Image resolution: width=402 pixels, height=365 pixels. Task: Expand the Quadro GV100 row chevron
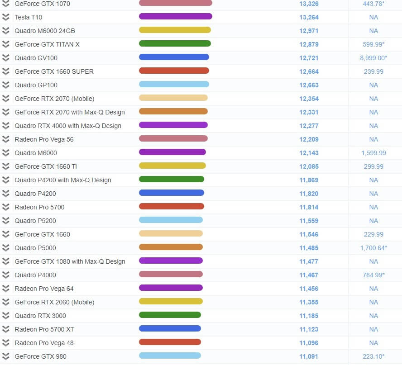tap(5, 58)
